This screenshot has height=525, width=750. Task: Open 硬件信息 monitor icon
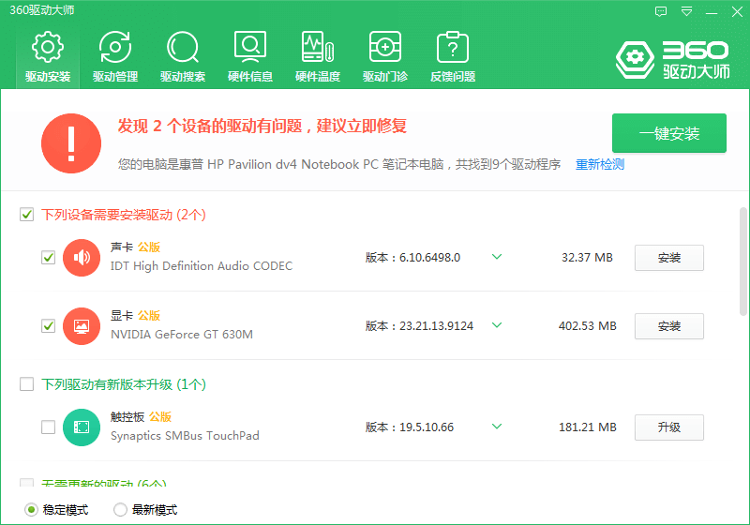coord(250,46)
